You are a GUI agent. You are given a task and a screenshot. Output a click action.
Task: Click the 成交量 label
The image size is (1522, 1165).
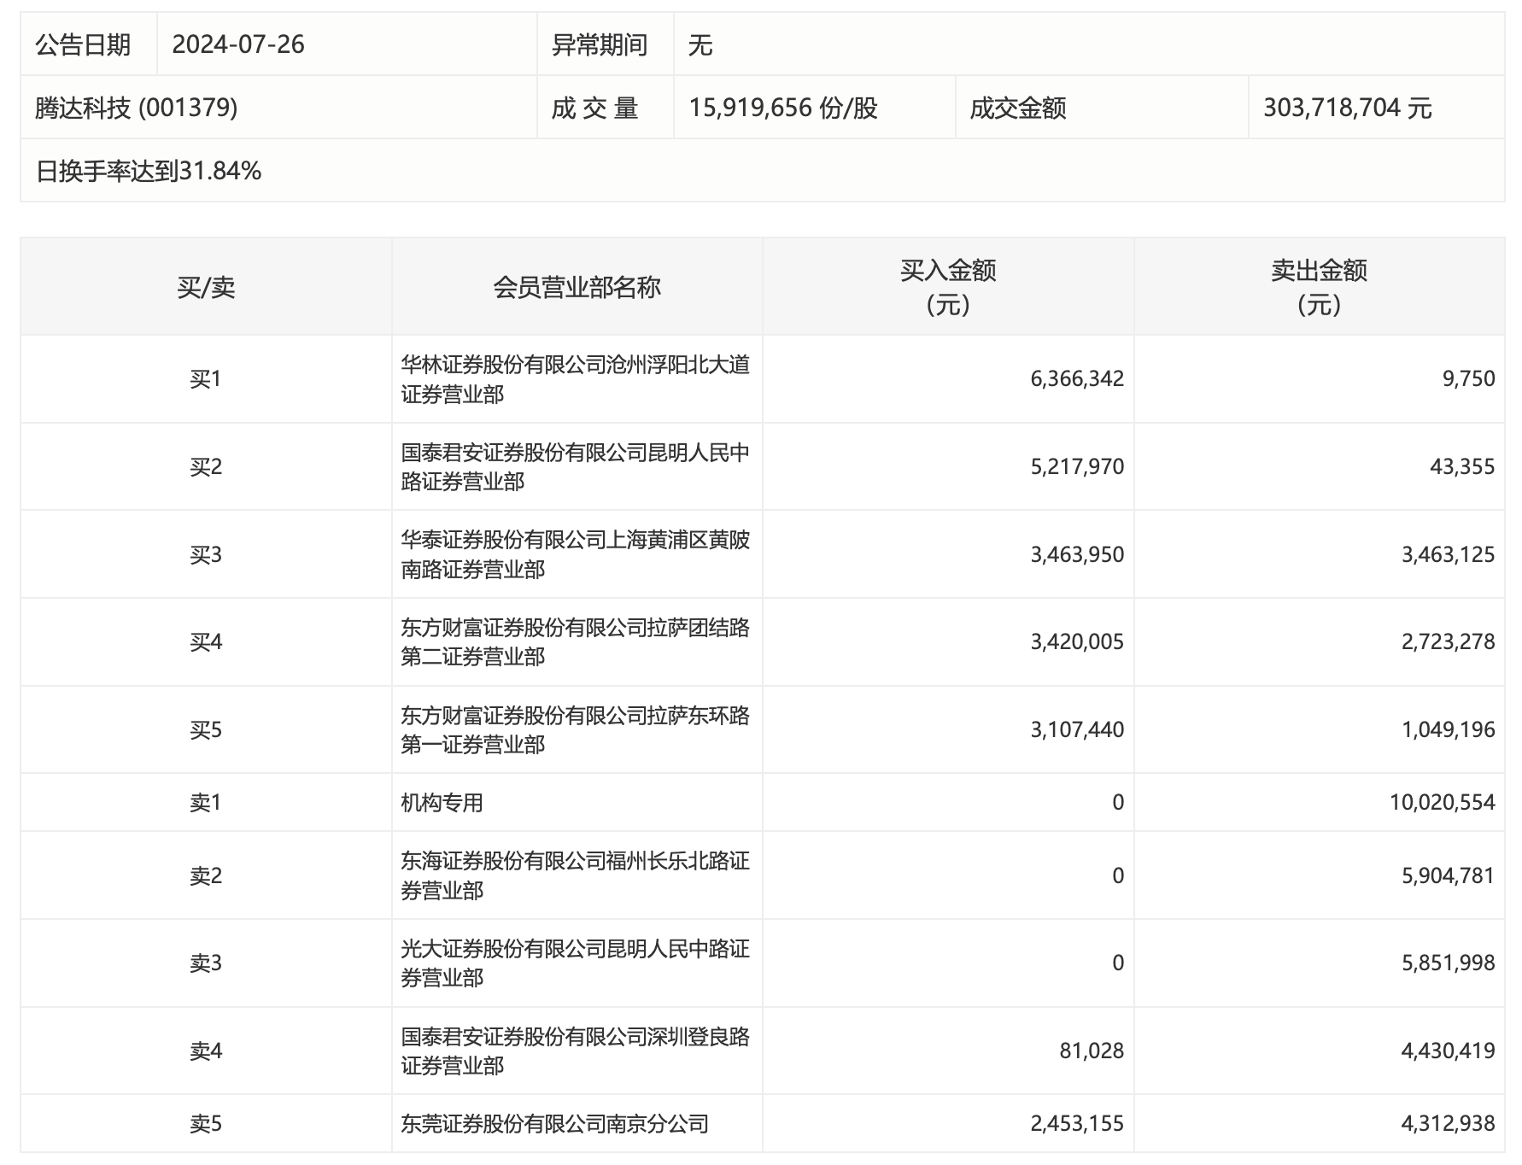point(595,108)
